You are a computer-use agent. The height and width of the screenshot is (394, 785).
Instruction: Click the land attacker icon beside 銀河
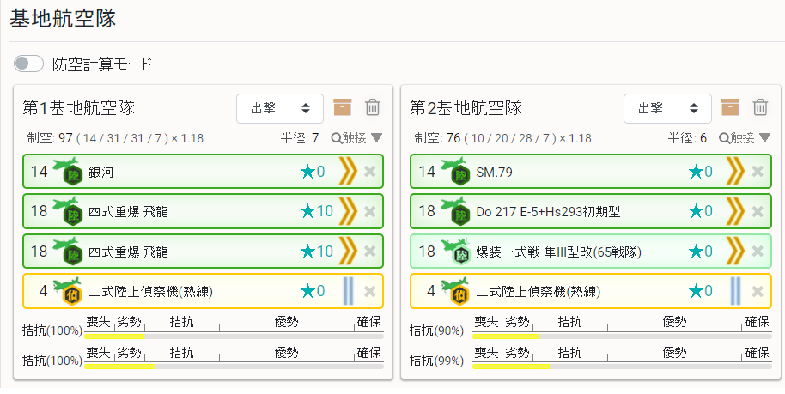click(x=68, y=171)
